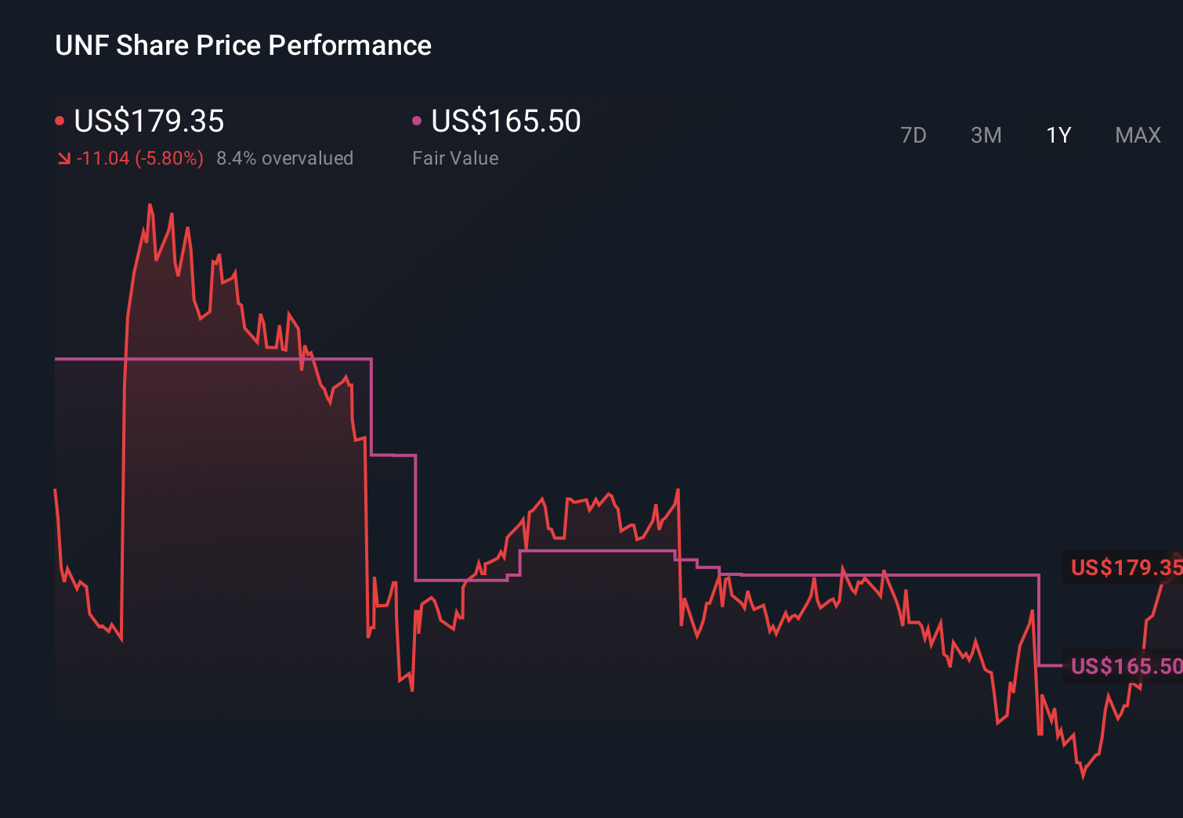This screenshot has height=818, width=1183.
Task: Open the Fair Value explanation
Action: (x=455, y=158)
